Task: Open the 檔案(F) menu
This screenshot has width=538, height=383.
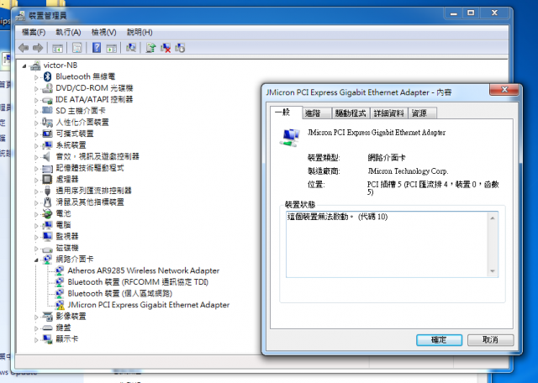Action: click(x=34, y=32)
